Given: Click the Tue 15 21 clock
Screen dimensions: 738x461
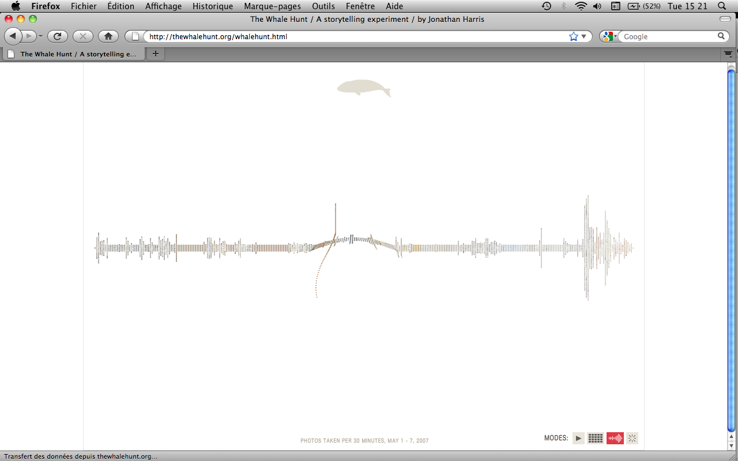Looking at the screenshot, I should (687, 6).
